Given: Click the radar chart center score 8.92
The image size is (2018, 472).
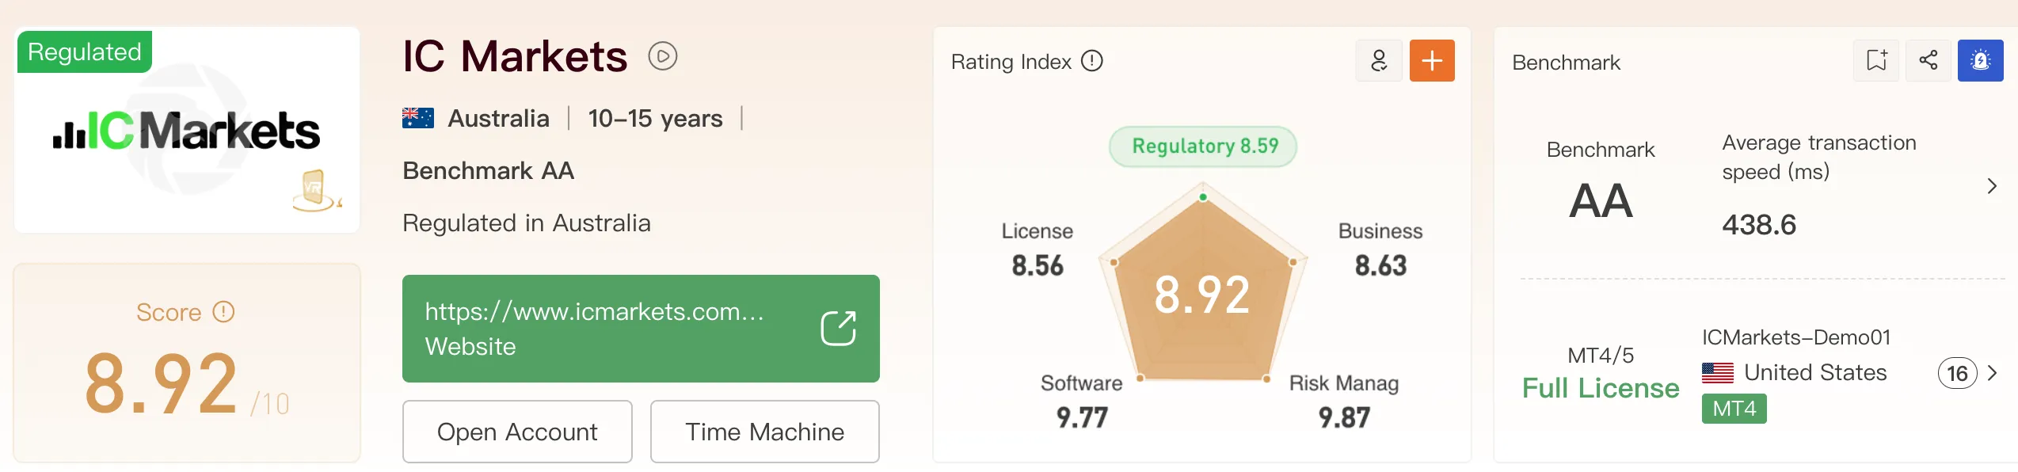Looking at the screenshot, I should (1202, 295).
